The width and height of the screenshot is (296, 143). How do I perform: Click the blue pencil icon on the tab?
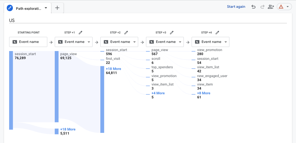click(x=10, y=8)
